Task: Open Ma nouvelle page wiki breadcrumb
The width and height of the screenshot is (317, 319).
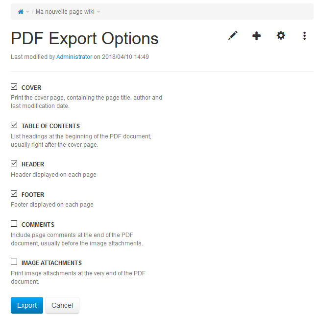Action: [65, 12]
